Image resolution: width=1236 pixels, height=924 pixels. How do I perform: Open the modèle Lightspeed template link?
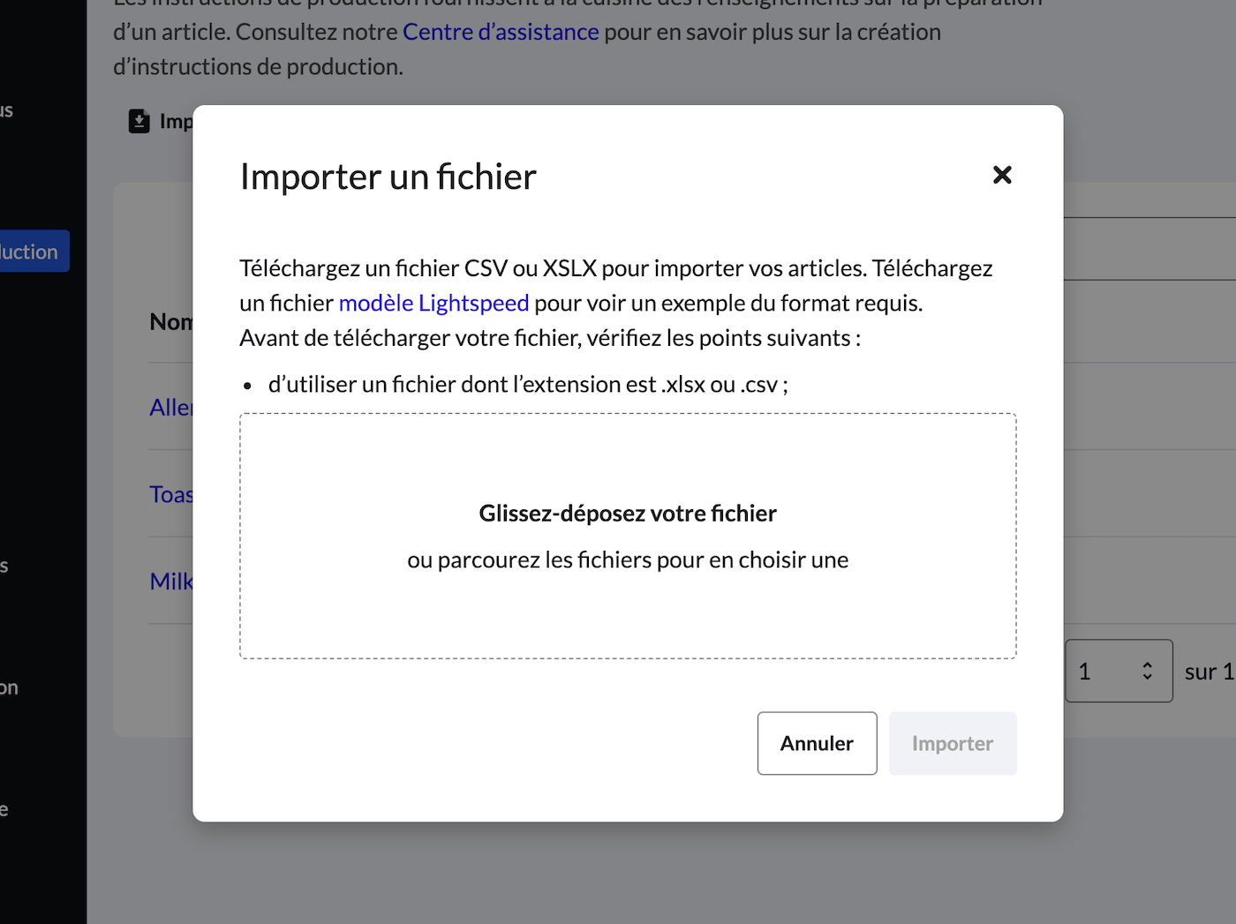pyautogui.click(x=433, y=303)
